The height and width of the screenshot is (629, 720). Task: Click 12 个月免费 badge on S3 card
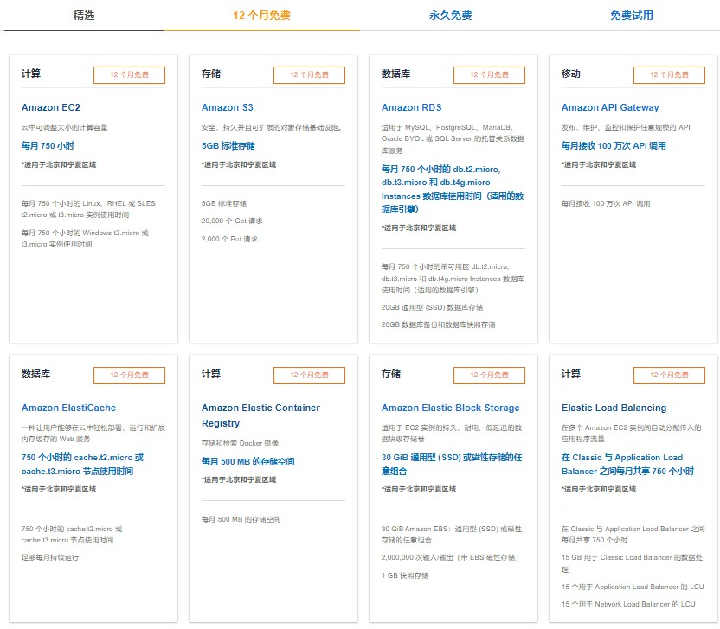click(309, 74)
